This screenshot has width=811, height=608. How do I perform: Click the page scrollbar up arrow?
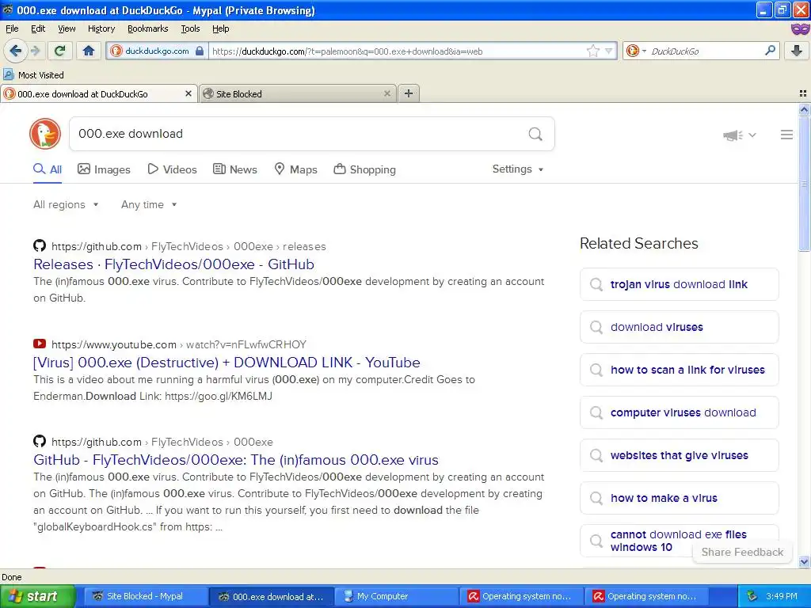(x=804, y=109)
